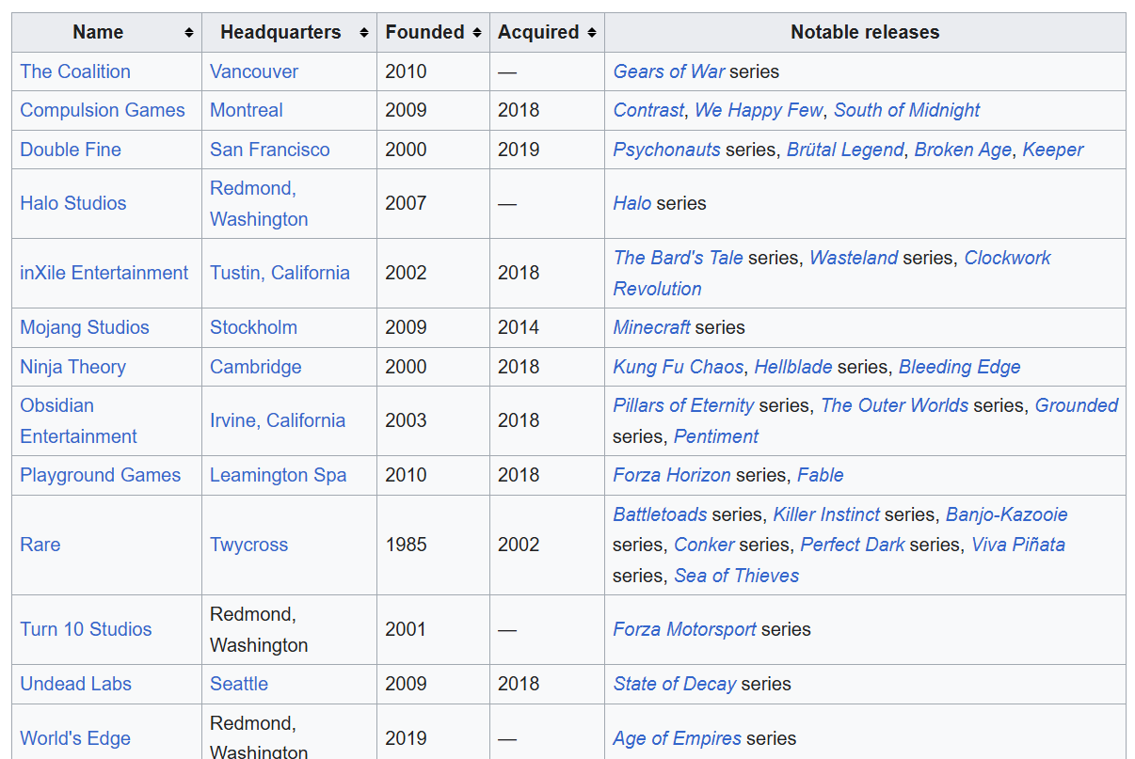Follow the Irvine, California link
The width and height of the screenshot is (1135, 759).
(x=278, y=420)
